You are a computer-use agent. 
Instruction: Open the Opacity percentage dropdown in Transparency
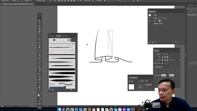click(152, 81)
